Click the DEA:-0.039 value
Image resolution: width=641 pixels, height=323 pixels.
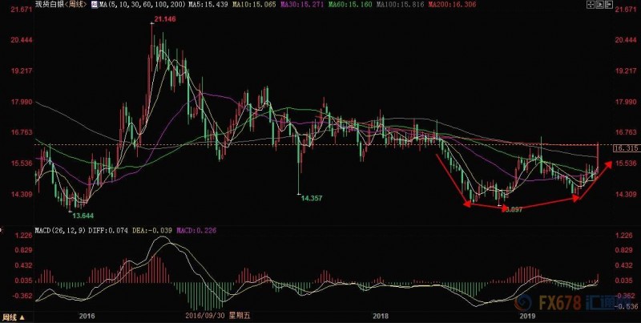pos(152,231)
